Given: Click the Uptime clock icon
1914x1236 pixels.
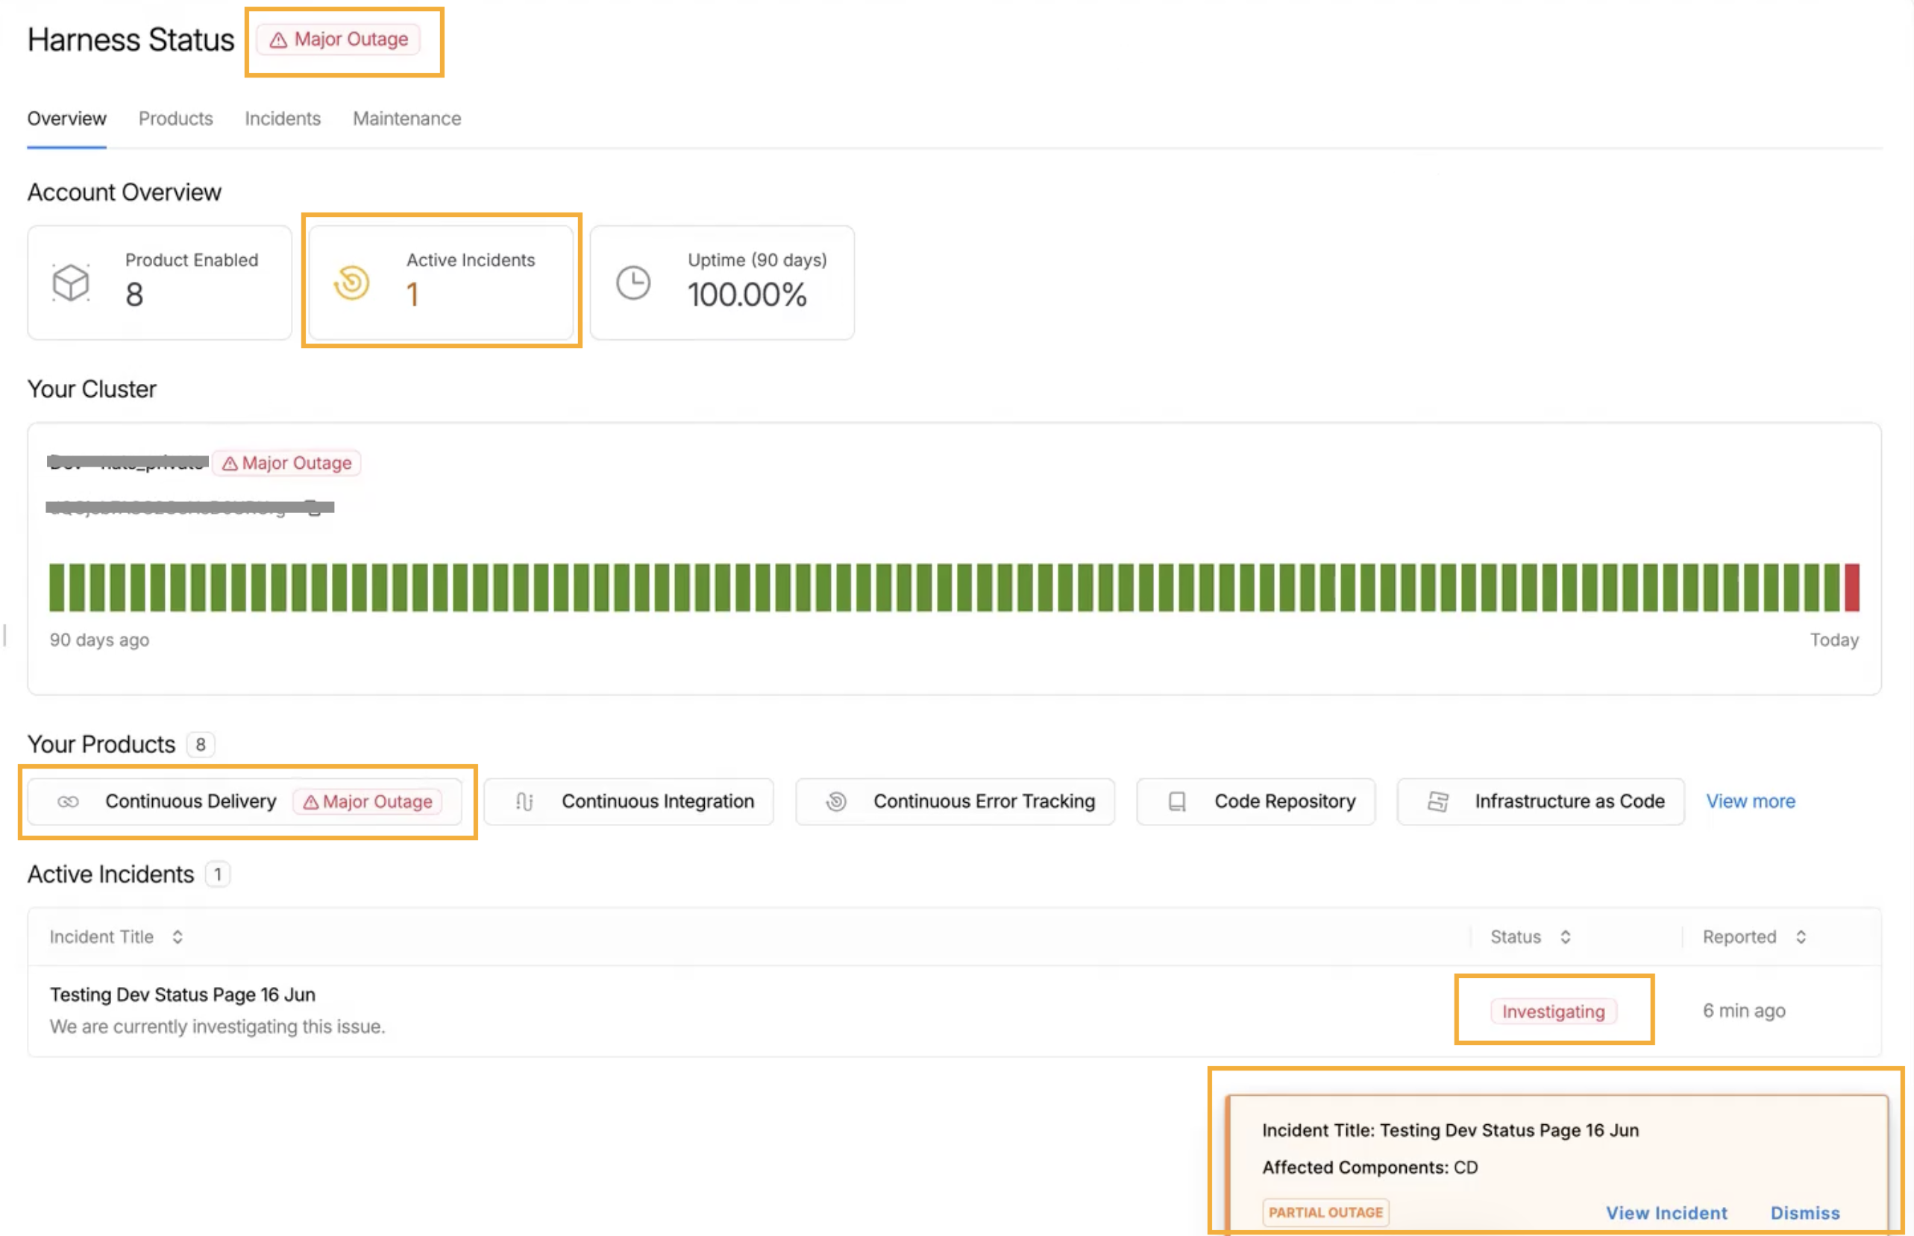Looking at the screenshot, I should coord(633,283).
